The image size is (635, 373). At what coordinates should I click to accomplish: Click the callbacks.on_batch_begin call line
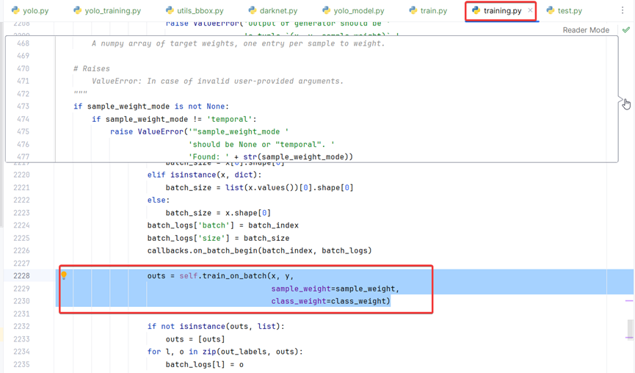point(259,250)
